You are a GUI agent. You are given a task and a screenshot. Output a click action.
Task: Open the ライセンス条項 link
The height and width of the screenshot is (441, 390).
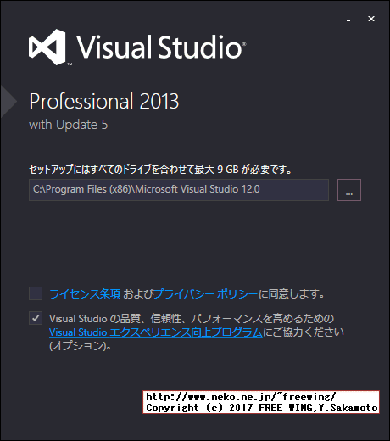[85, 294]
